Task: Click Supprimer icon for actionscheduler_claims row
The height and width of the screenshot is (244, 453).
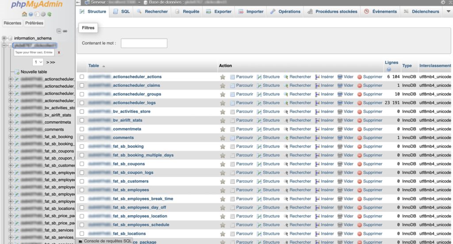Action: click(359, 85)
